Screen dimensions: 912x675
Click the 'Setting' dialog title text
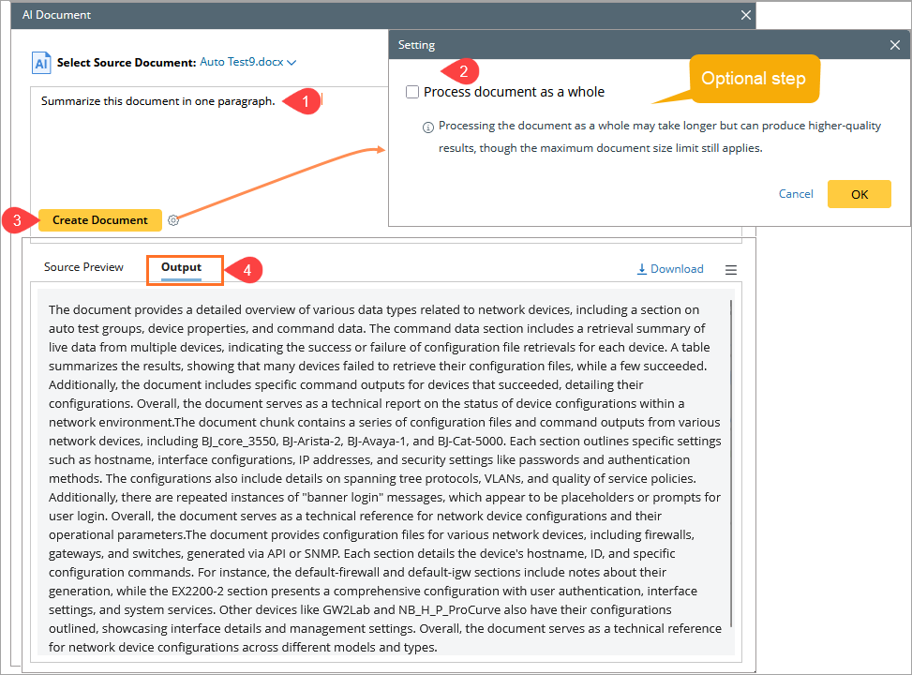[416, 45]
